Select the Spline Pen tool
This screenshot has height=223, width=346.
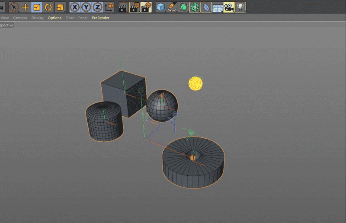coord(172,7)
